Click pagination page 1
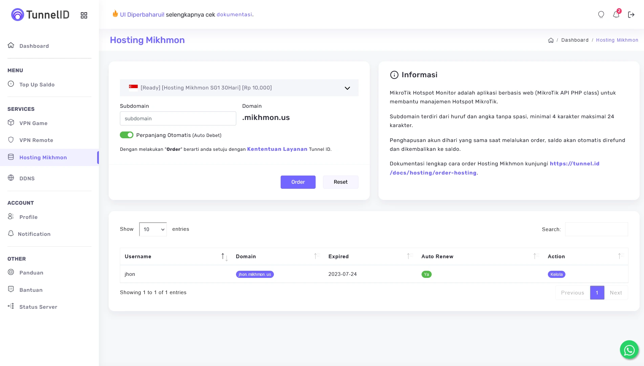This screenshot has width=644, height=366. (597, 293)
